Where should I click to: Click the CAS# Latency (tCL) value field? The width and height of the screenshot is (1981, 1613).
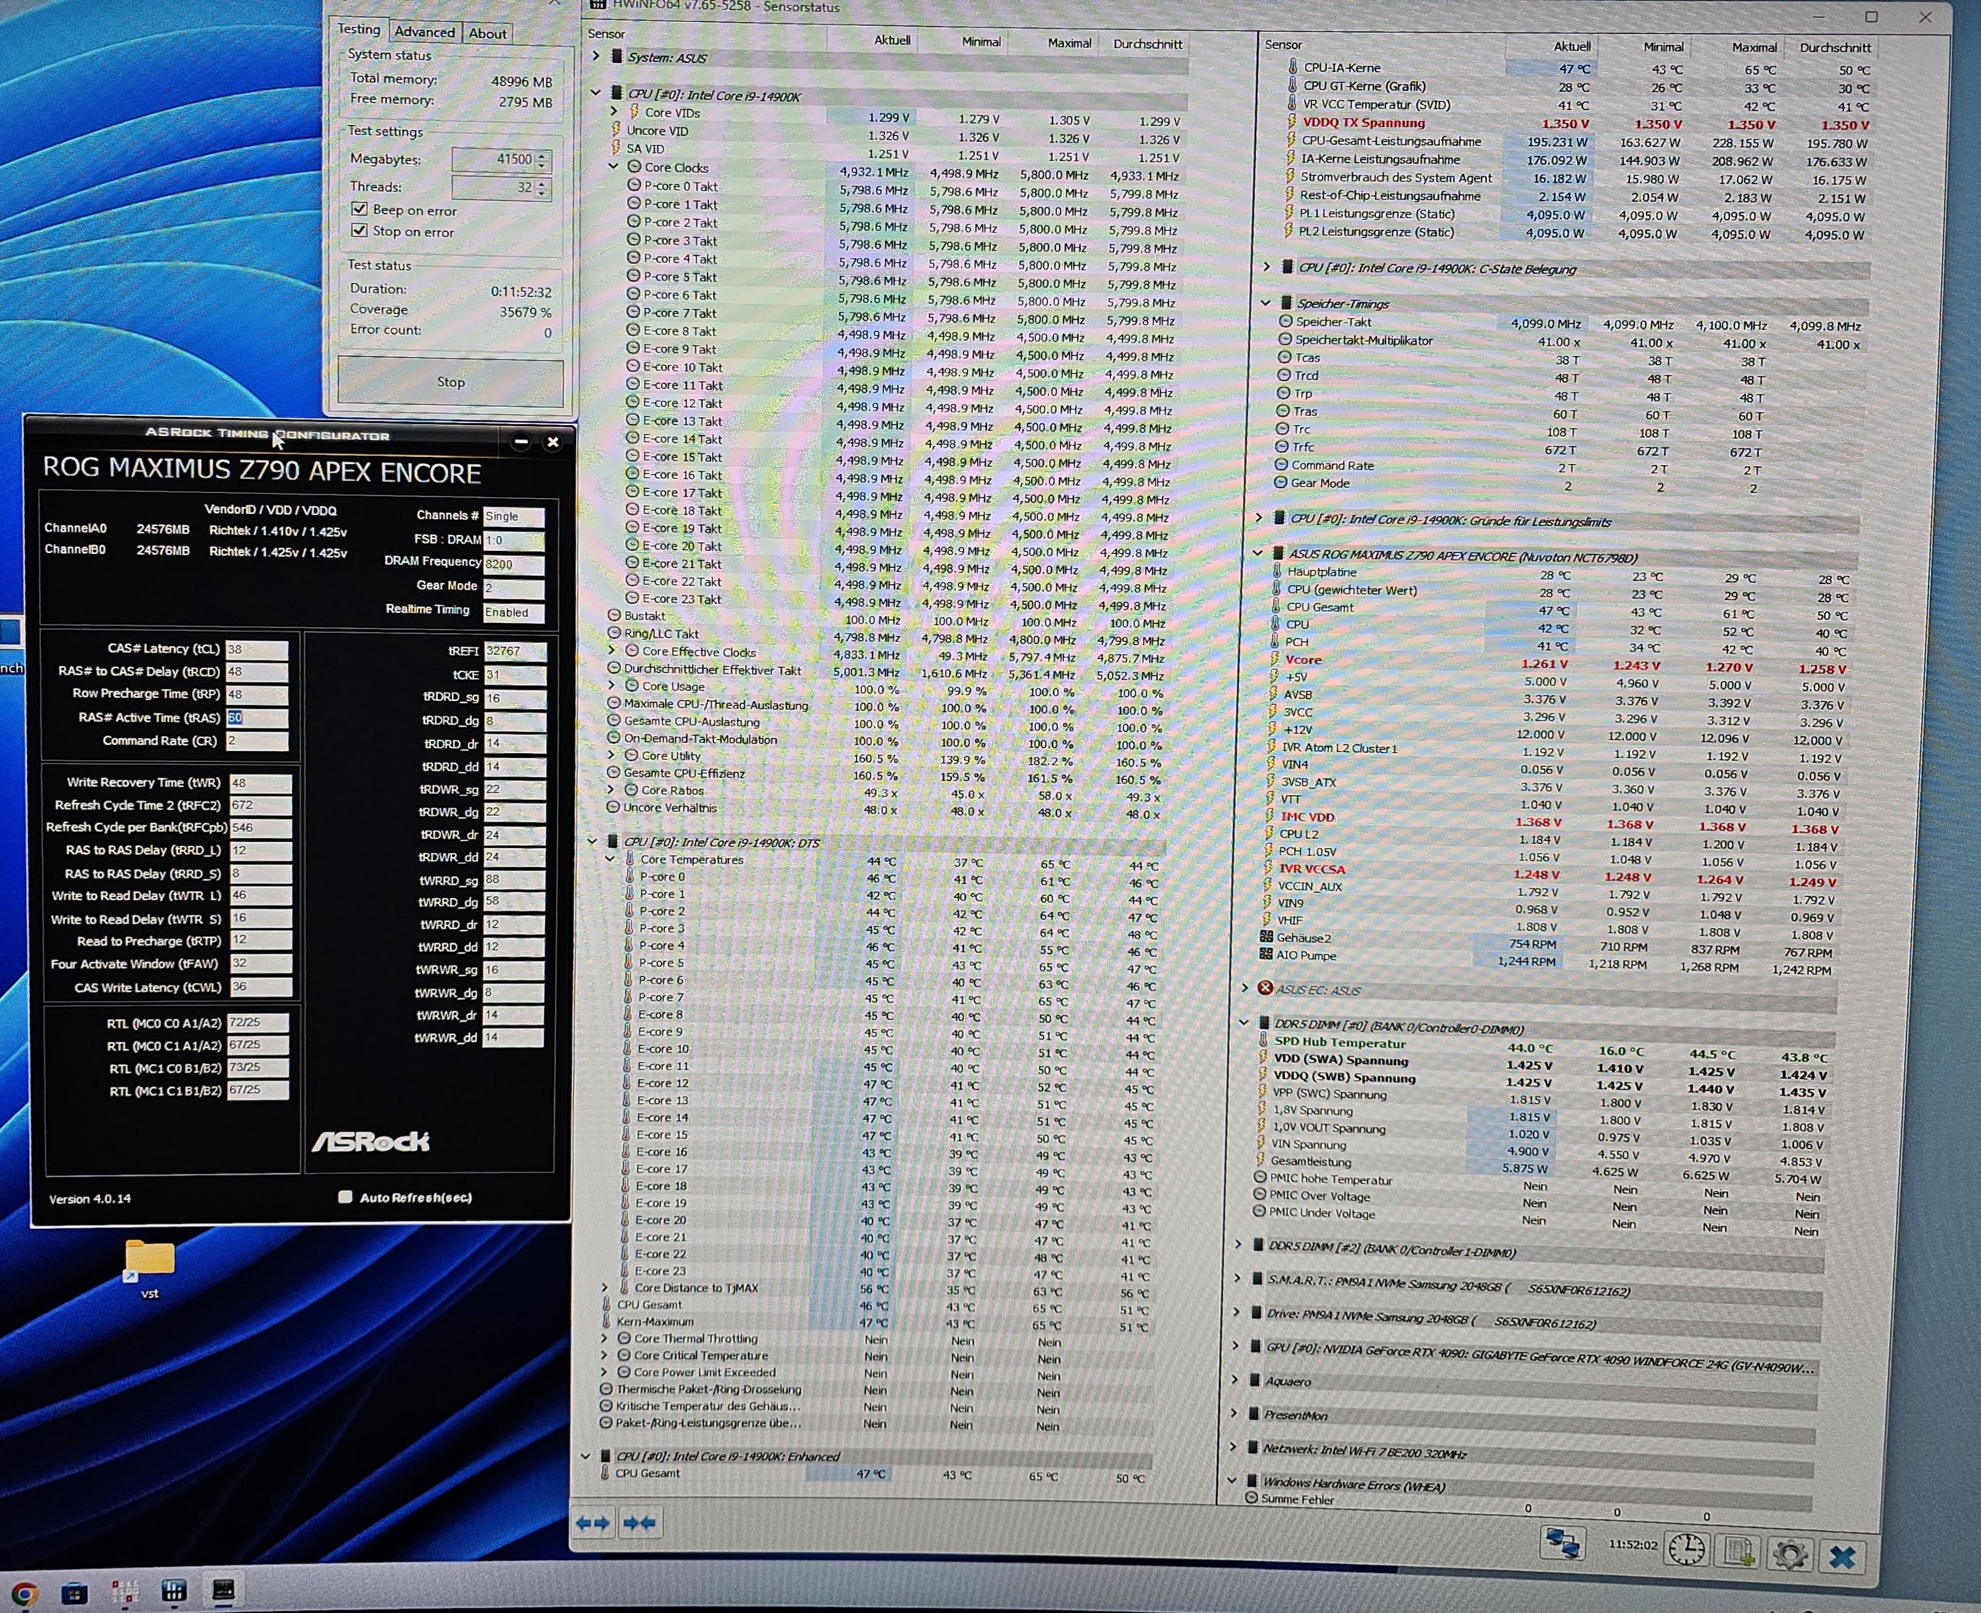point(257,648)
